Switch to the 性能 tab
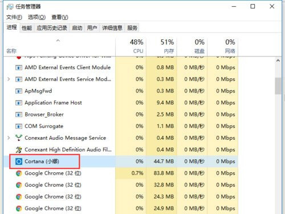Image resolution: width=285 pixels, height=214 pixels. coord(27,28)
